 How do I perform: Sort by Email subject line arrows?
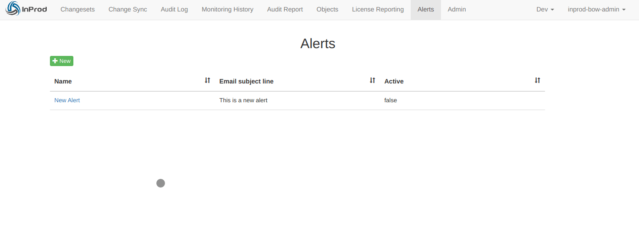(x=372, y=80)
